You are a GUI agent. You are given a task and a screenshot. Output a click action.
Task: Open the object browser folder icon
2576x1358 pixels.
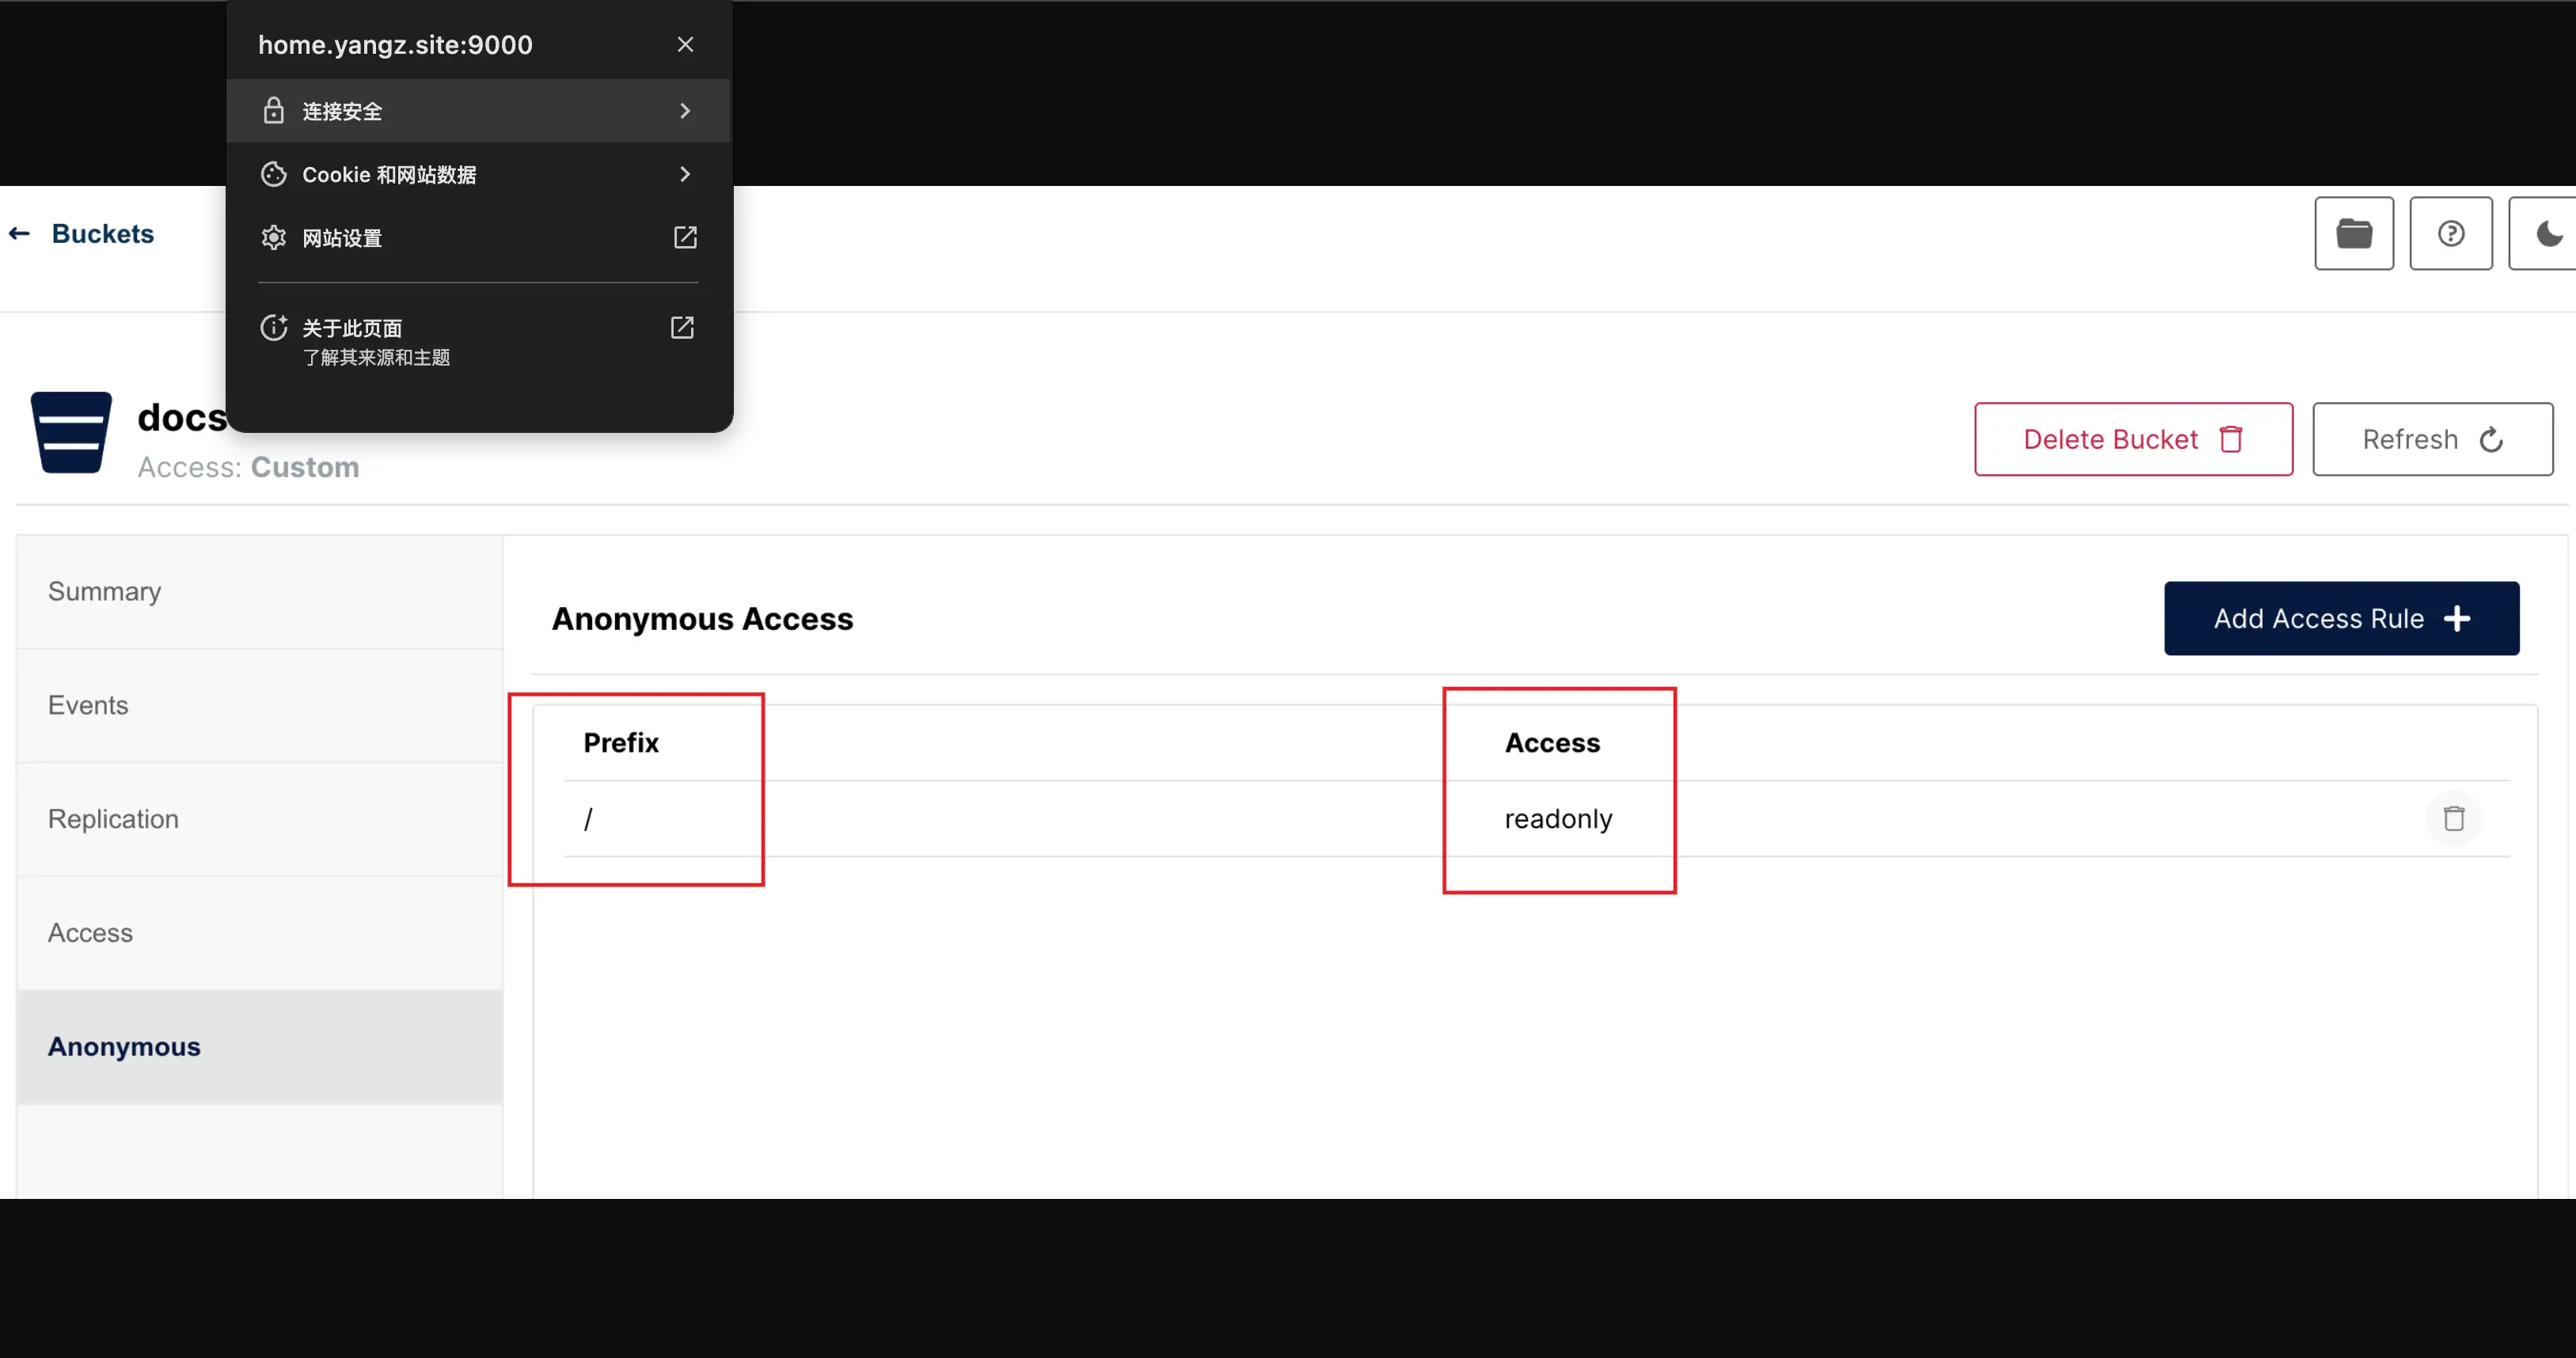pyautogui.click(x=2353, y=234)
